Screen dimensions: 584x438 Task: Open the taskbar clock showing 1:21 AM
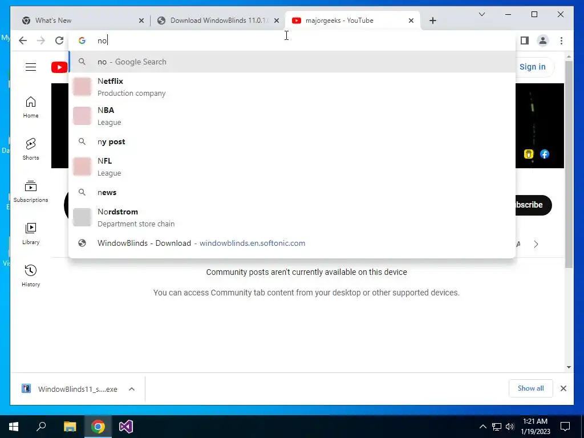point(535,427)
